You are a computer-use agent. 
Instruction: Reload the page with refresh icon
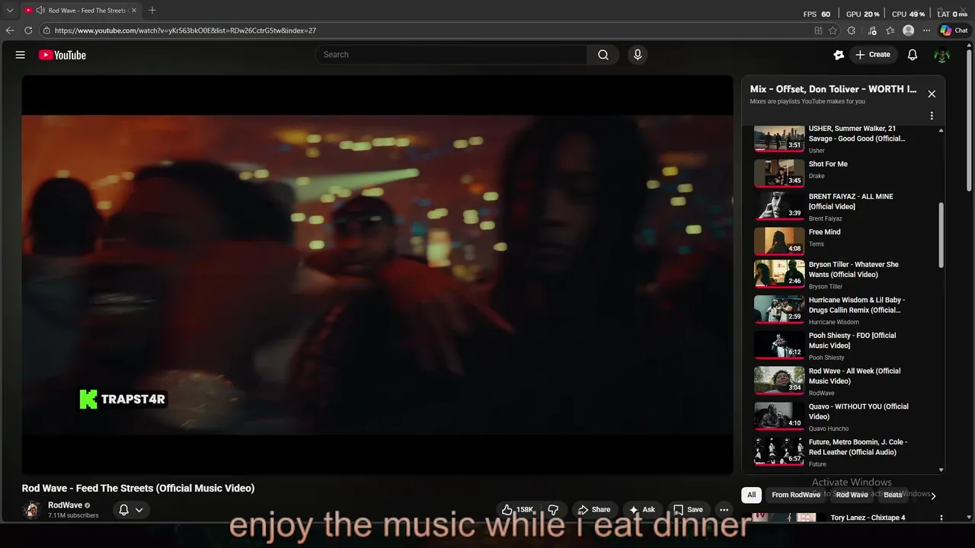pyautogui.click(x=28, y=30)
